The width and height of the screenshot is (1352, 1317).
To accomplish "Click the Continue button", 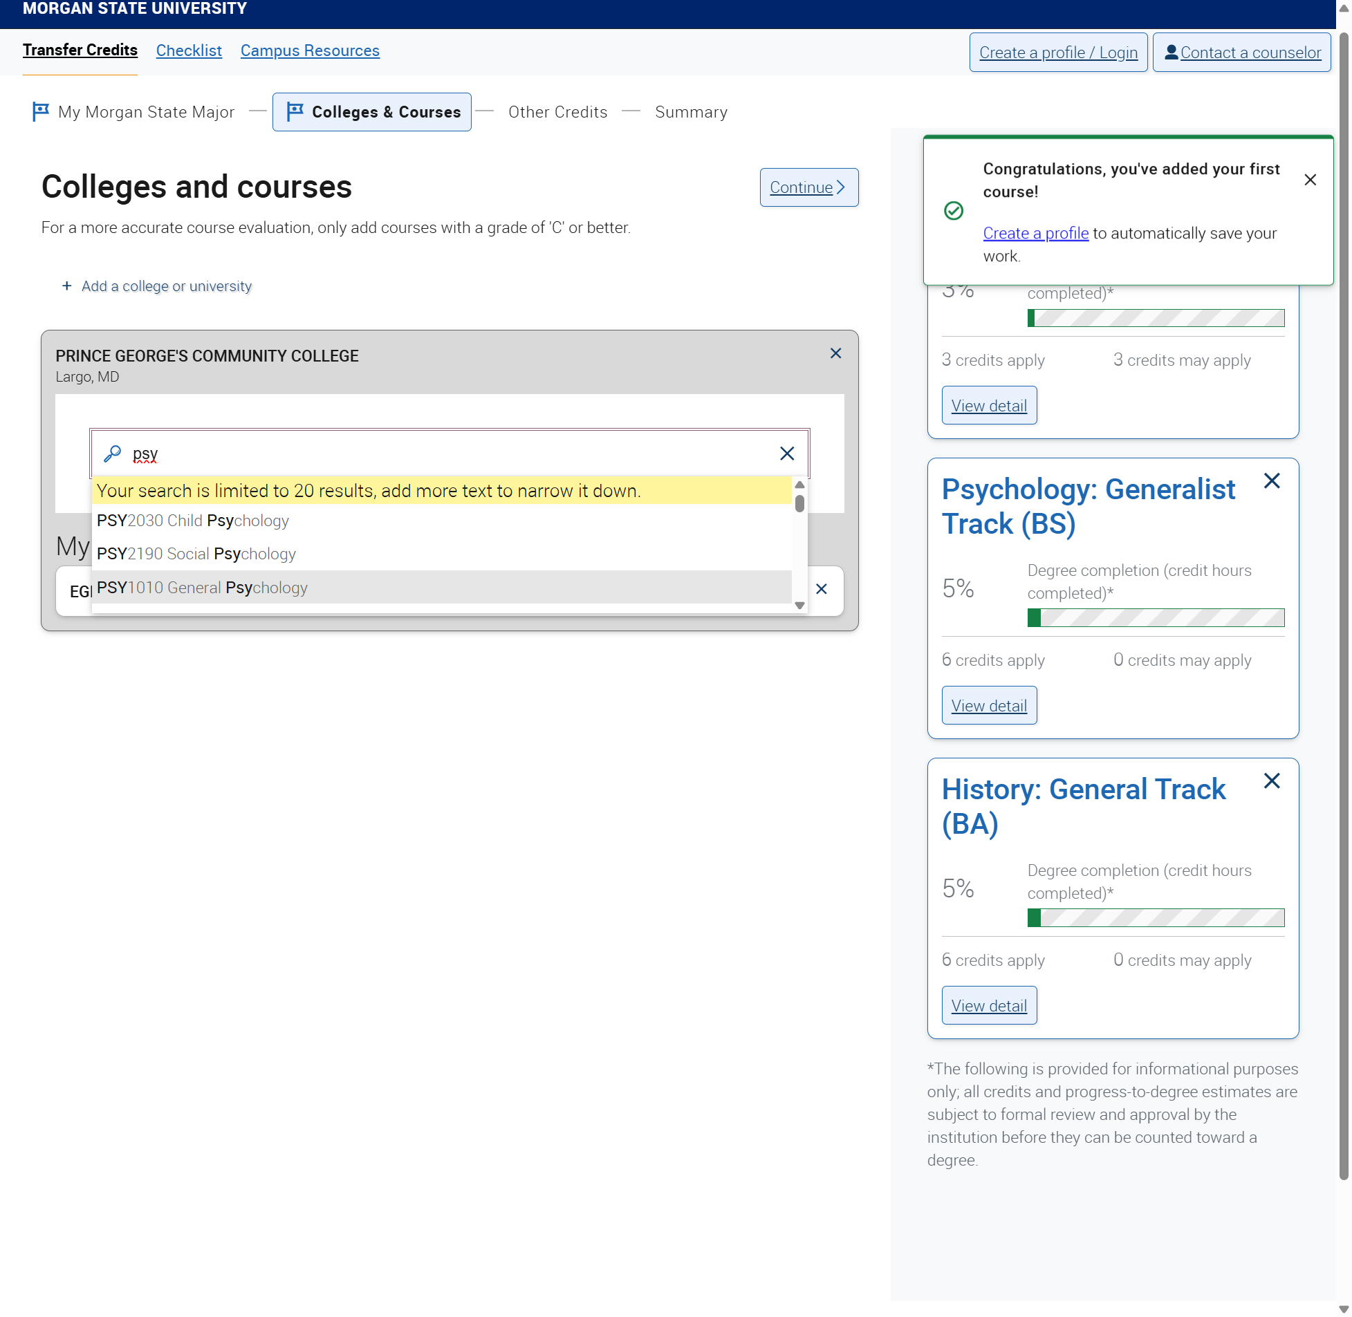I will [x=809, y=187].
